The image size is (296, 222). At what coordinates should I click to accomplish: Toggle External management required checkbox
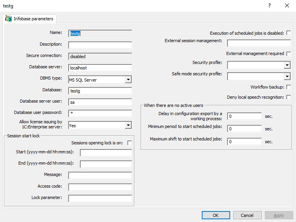pyautogui.click(x=289, y=53)
